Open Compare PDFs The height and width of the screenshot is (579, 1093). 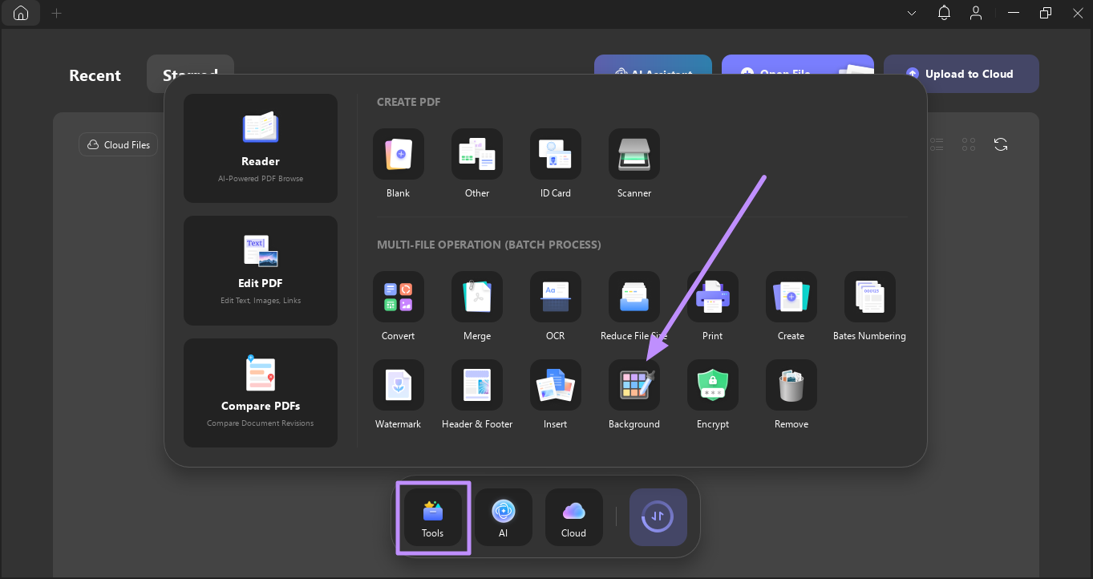(x=260, y=393)
